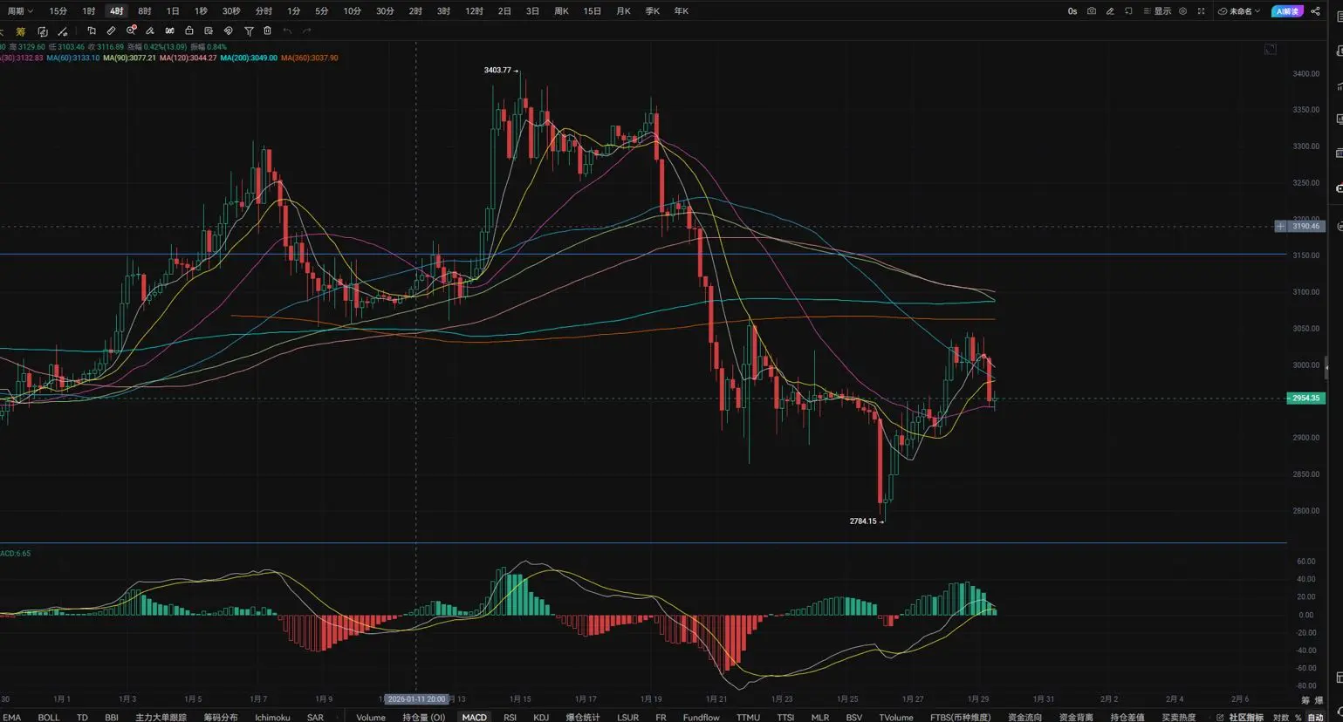The width and height of the screenshot is (1343, 722).
Task: Select the crop/rotate shape tool
Action: [92, 31]
